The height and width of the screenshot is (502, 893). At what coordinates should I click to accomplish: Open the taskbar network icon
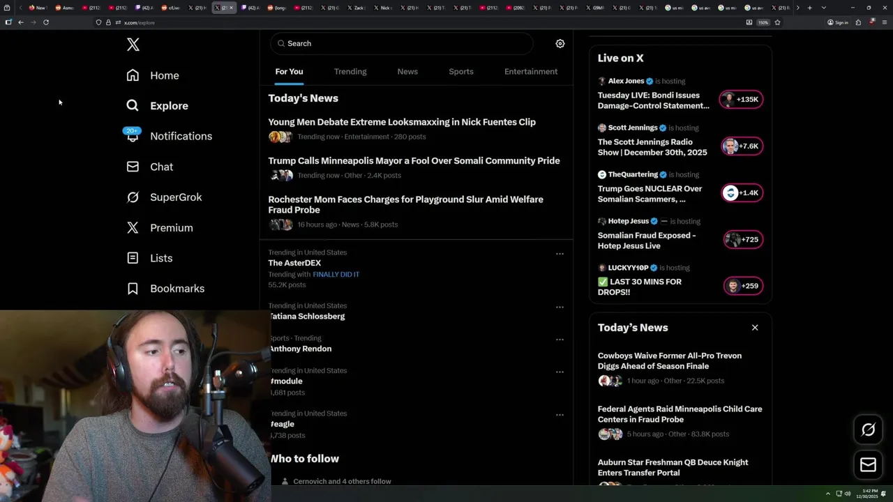point(839,494)
